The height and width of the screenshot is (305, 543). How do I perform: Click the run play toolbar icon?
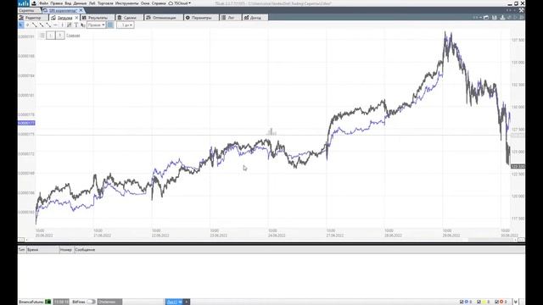[x=515, y=17]
